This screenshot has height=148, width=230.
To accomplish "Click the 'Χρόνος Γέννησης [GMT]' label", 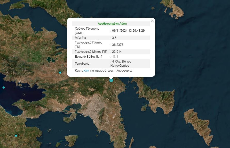I will pos(87,31).
